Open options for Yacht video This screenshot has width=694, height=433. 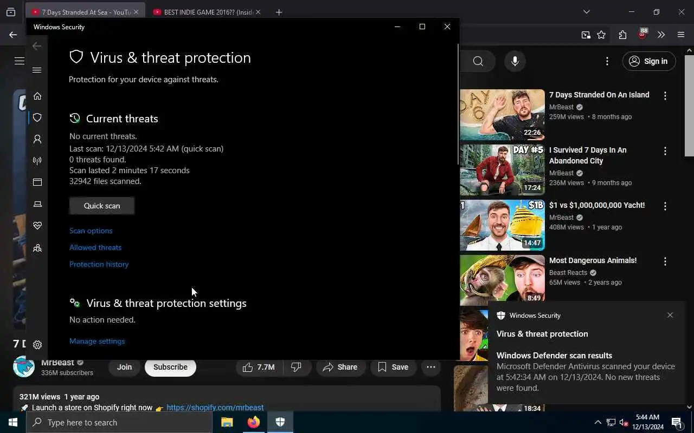tap(665, 206)
